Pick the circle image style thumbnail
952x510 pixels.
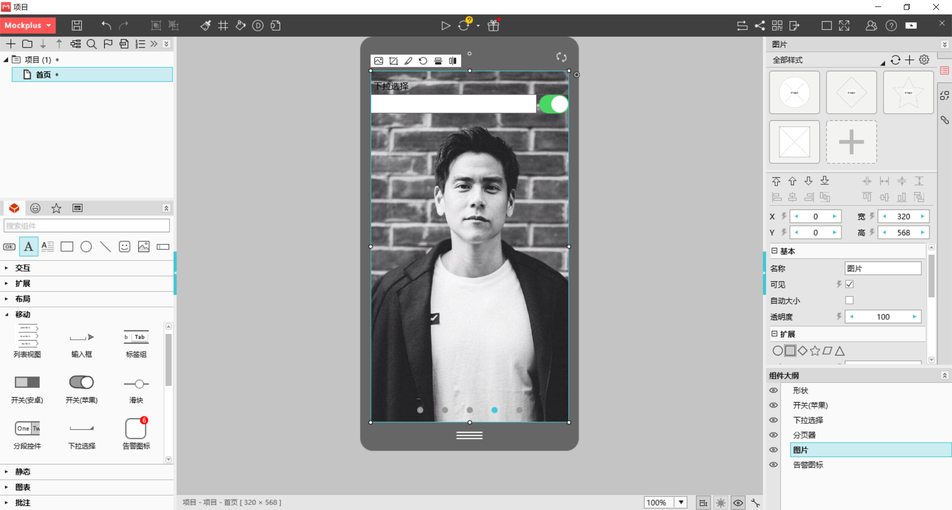794,93
